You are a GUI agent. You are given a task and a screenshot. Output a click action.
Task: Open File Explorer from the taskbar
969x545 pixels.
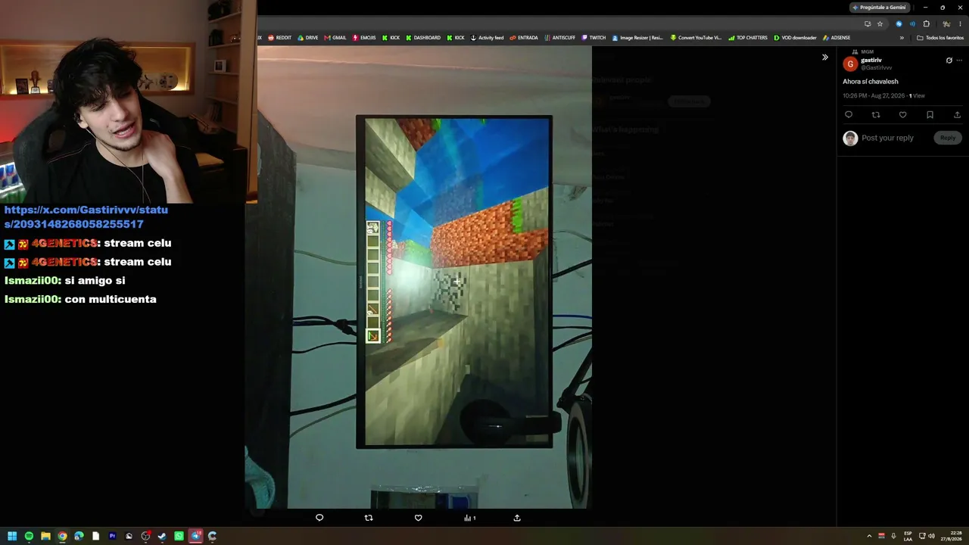45,536
